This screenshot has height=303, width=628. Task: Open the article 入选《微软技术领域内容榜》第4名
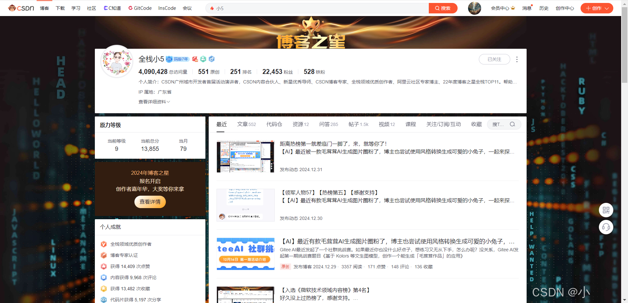326,290
